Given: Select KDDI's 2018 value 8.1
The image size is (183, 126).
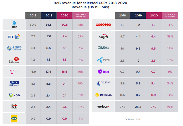Looking at the screenshot, I should [x=33, y=84].
